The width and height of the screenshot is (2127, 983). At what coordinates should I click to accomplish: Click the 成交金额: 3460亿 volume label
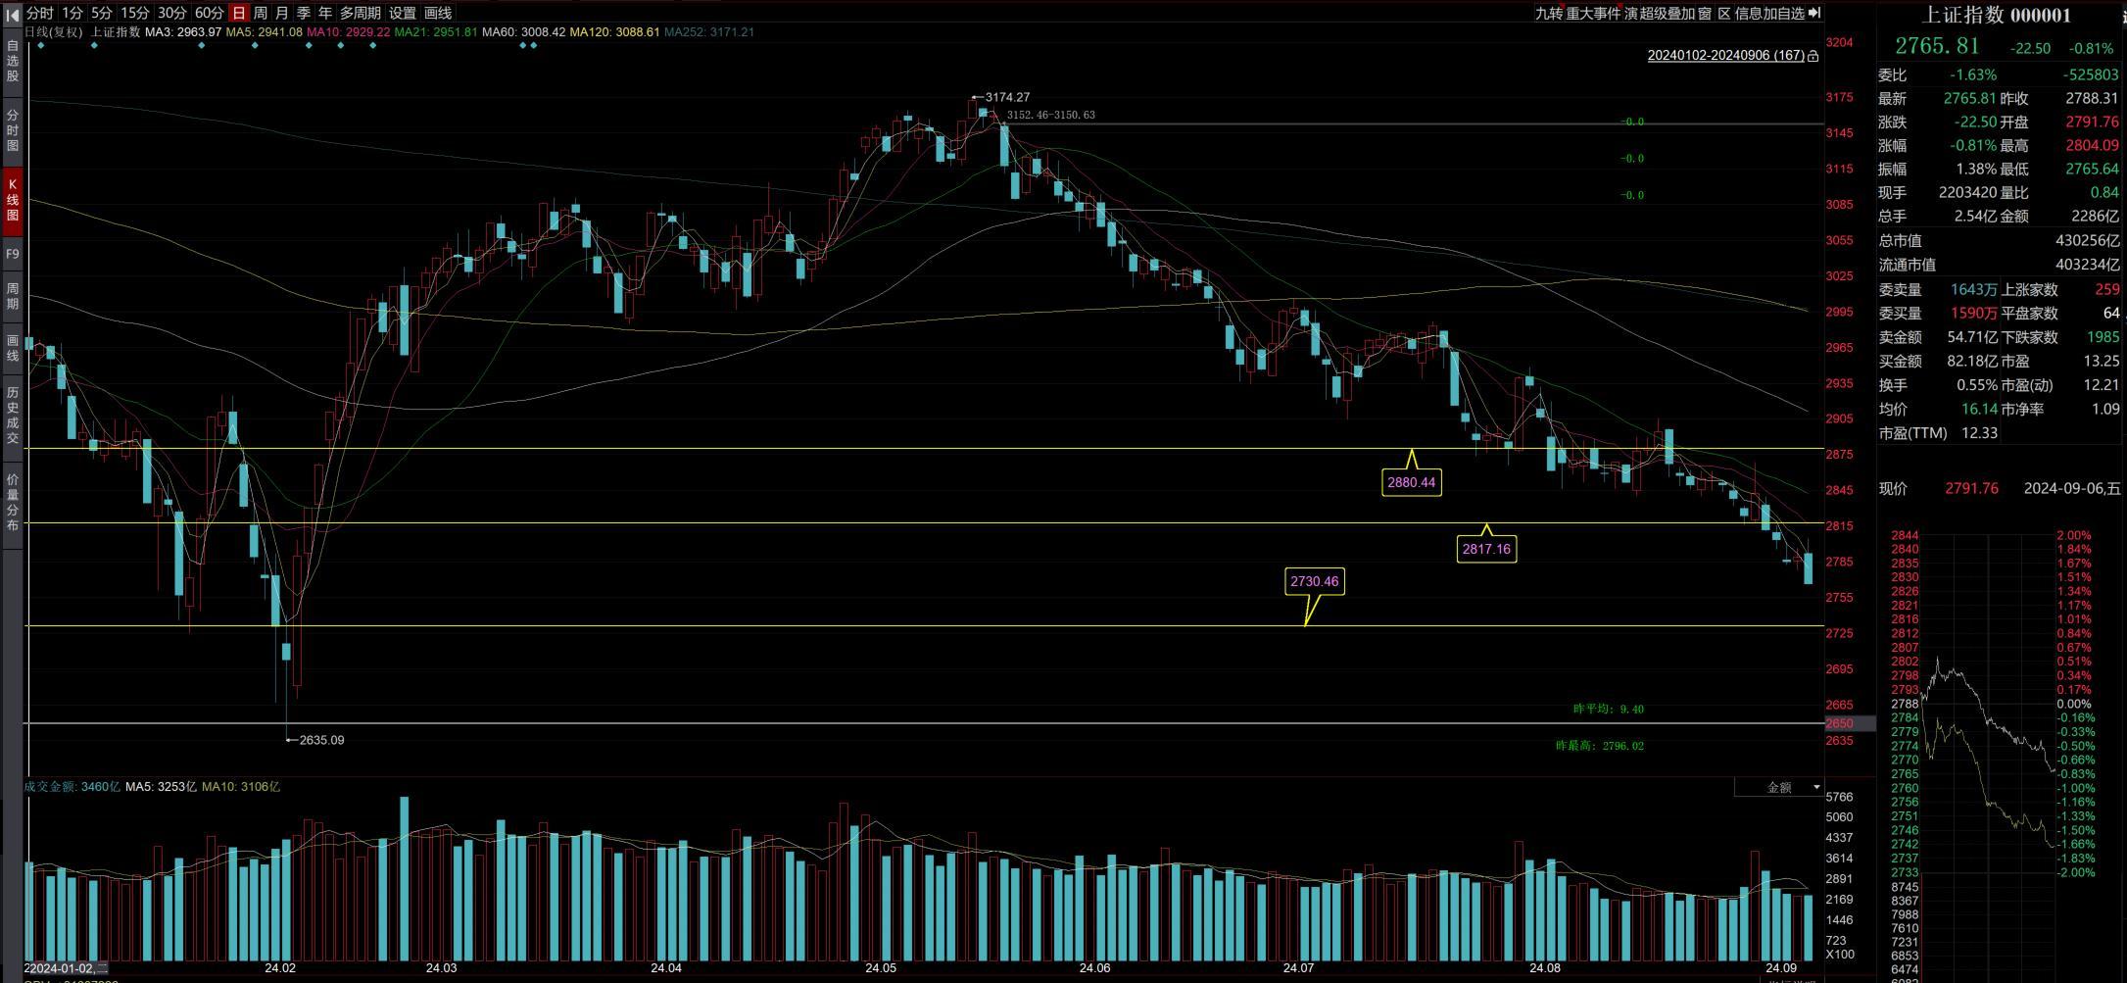click(73, 787)
